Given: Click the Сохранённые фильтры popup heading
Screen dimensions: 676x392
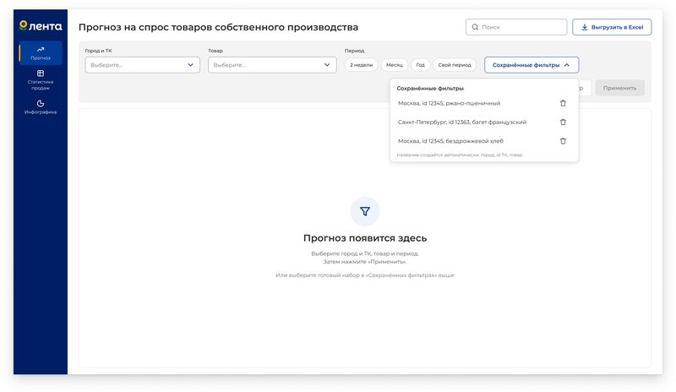Looking at the screenshot, I should tap(430, 89).
